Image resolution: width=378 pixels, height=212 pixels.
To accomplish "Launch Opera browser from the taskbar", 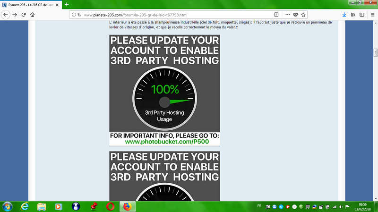I will tap(111, 206).
